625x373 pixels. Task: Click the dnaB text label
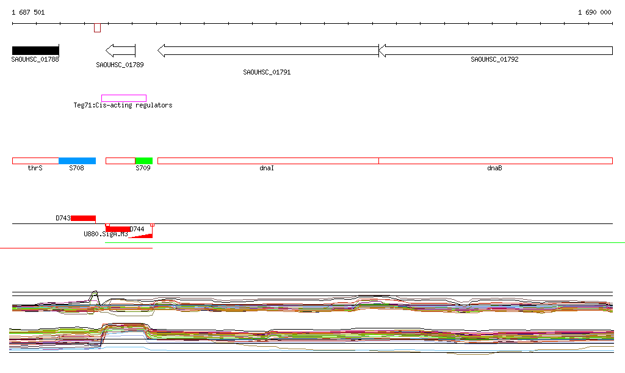(x=494, y=168)
